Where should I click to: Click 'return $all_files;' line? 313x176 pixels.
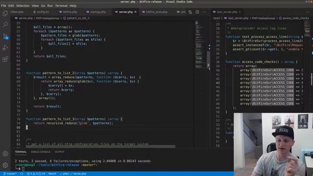[x=50, y=57]
